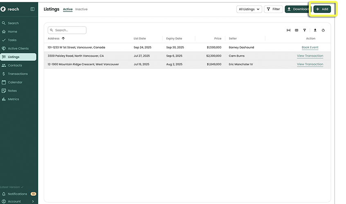Image resolution: width=346 pixels, height=204 pixels.
Task: Select the Active listings tab
Action: pos(67,9)
